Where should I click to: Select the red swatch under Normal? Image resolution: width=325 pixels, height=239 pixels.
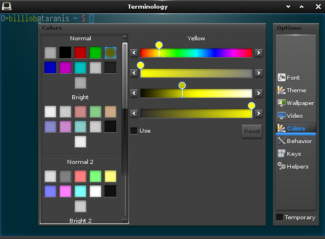pos(80,53)
